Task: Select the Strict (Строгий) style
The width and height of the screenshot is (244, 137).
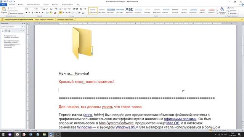Action: pyautogui.click(x=175, y=11)
